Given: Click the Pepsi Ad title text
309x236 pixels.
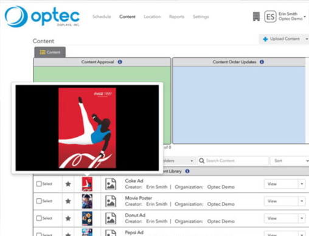Looking at the screenshot, I should coord(134,232).
